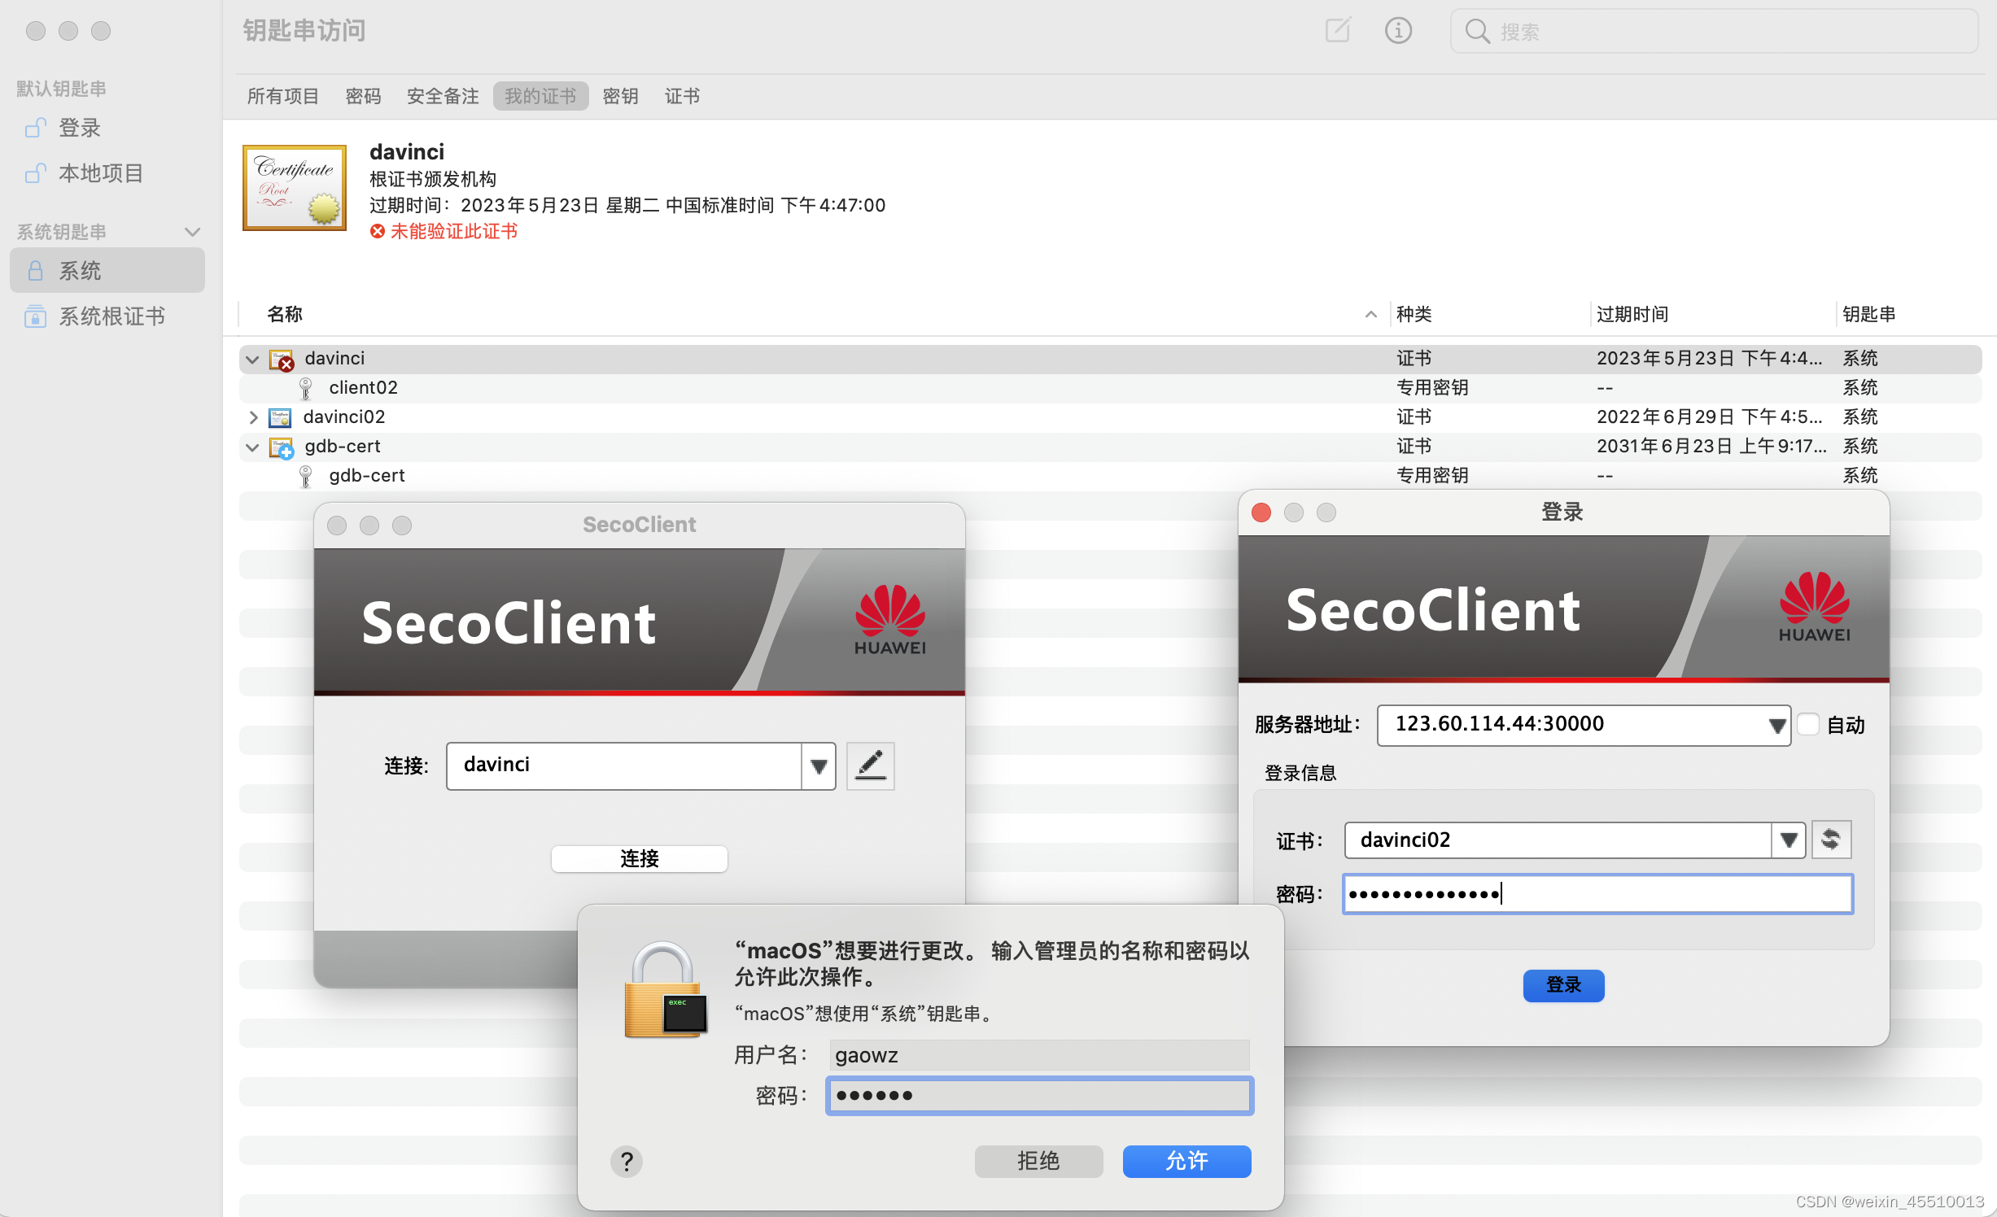Click the 拒绝 button
This screenshot has height=1217, width=1997.
[1038, 1161]
